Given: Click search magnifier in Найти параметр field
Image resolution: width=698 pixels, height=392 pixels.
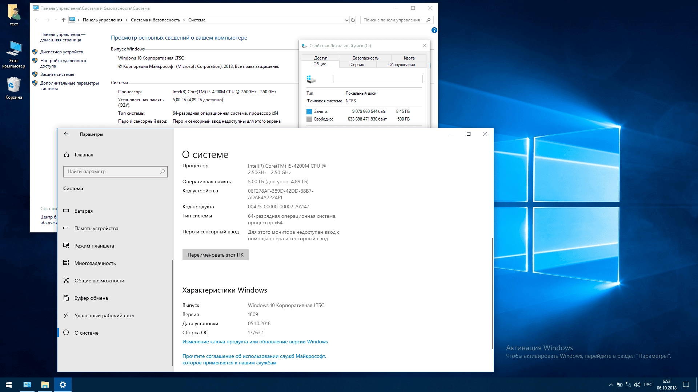Looking at the screenshot, I should [163, 171].
